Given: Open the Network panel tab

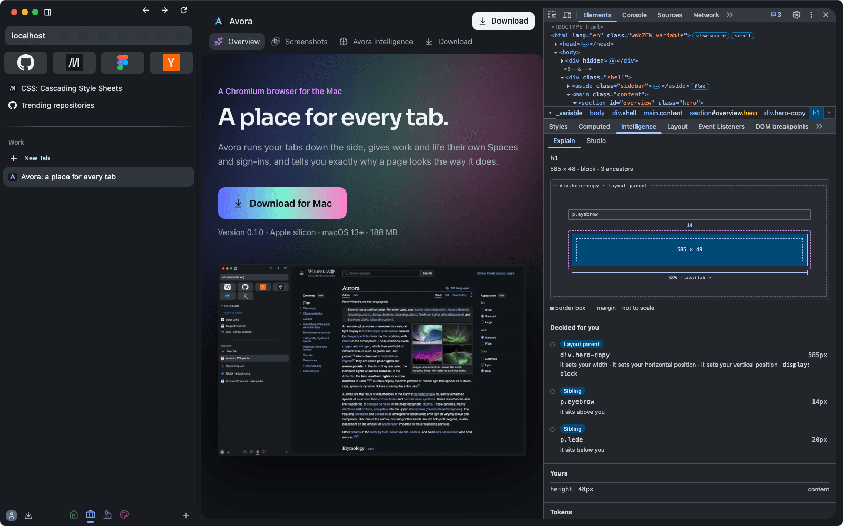Looking at the screenshot, I should point(706,15).
